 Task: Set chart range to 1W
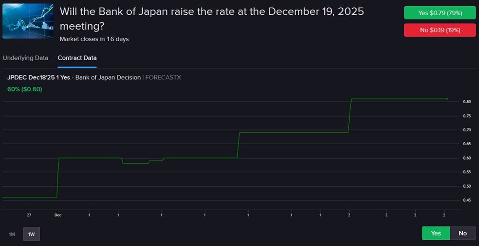tap(32, 234)
